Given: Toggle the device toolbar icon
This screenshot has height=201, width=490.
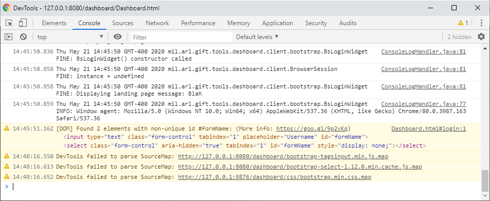Looking at the screenshot, I should pos(23,23).
